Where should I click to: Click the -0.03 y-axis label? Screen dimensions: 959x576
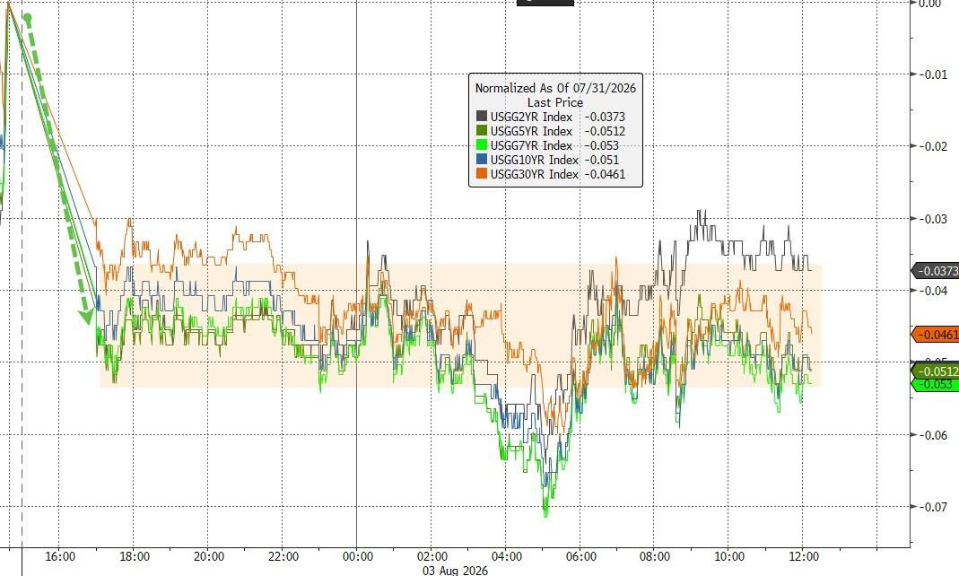(934, 219)
